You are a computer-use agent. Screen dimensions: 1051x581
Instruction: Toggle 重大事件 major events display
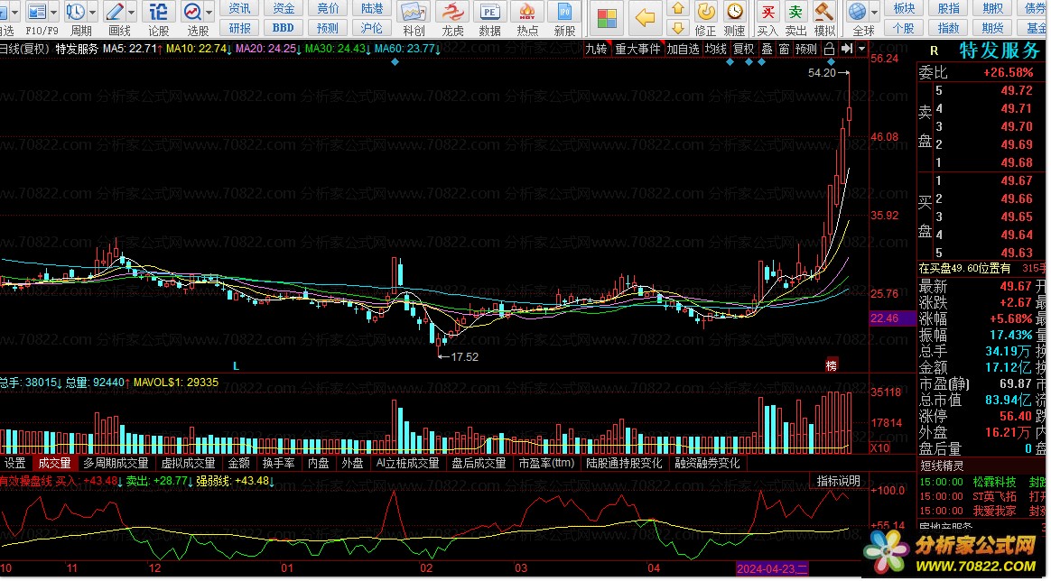638,49
